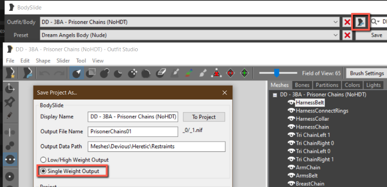Image resolution: width=387 pixels, height=187 pixels.
Task: Select the Flip Edge tool with red arrows
Action: pos(230,73)
